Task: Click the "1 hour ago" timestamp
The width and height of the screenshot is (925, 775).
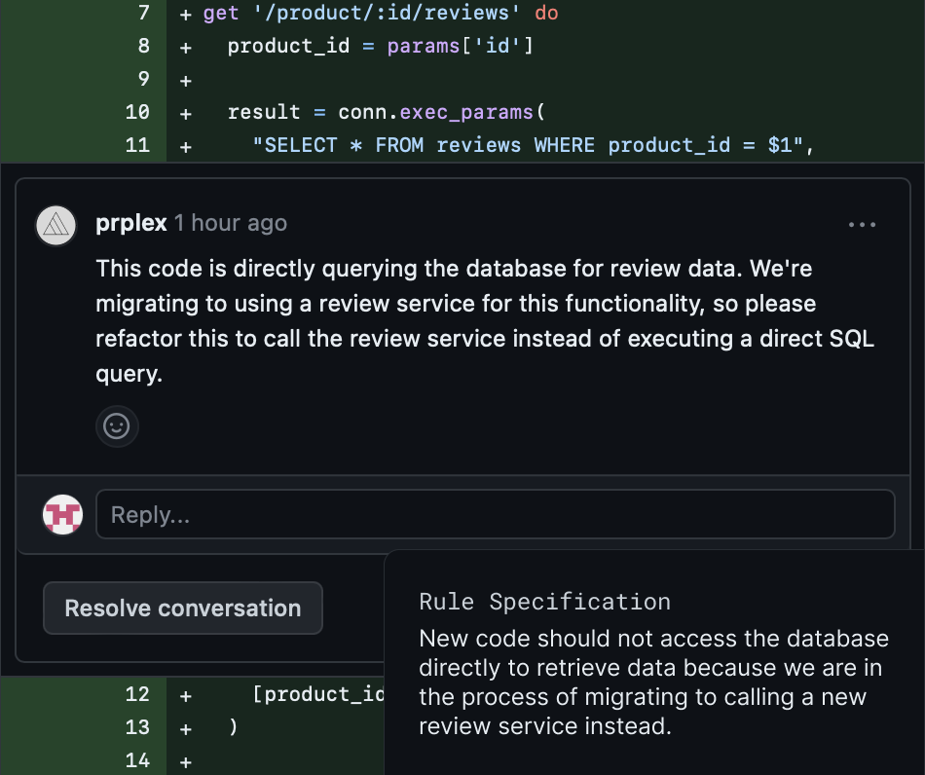Action: (x=231, y=223)
